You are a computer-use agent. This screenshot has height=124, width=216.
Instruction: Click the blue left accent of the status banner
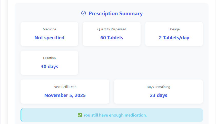click(x=21, y=115)
